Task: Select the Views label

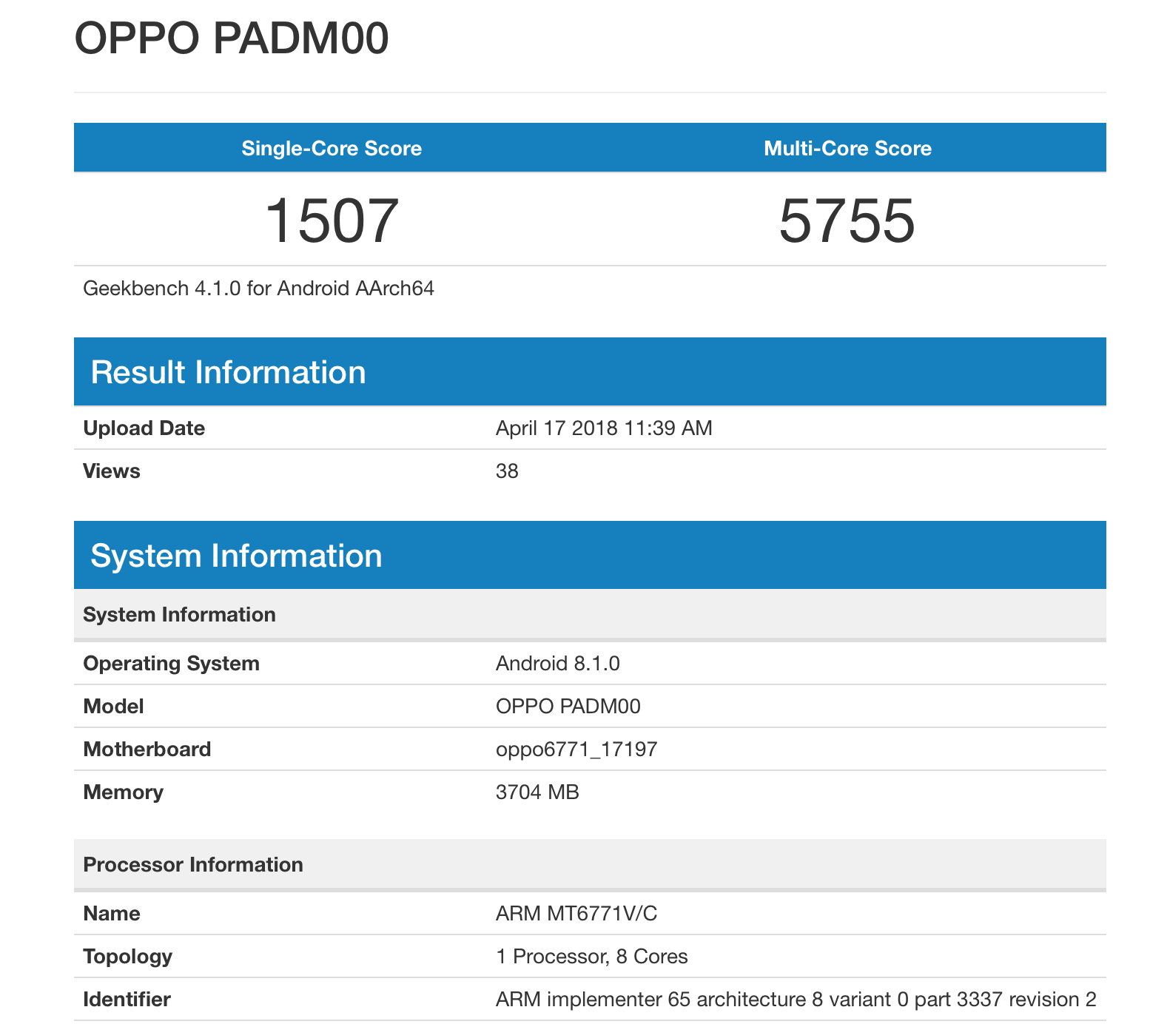Action: 112,471
